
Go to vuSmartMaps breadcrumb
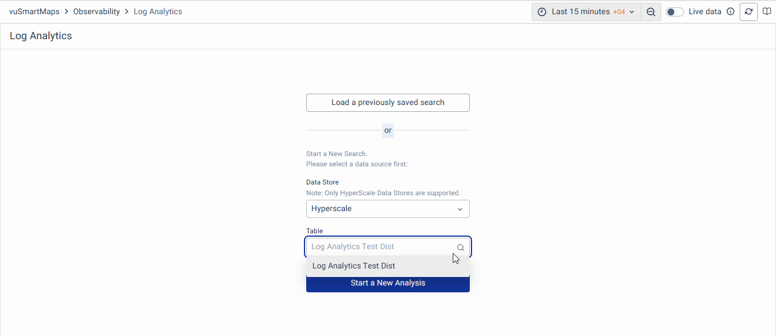coord(34,12)
